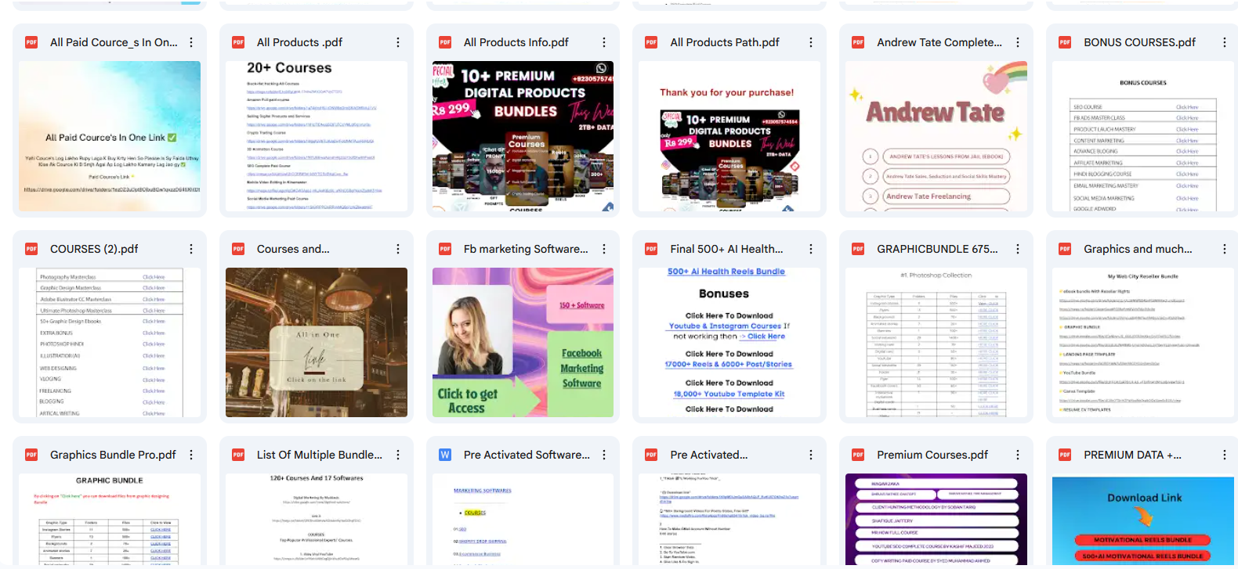Open more actions for Courses and...
The height and width of the screenshot is (569, 1238).
point(398,249)
